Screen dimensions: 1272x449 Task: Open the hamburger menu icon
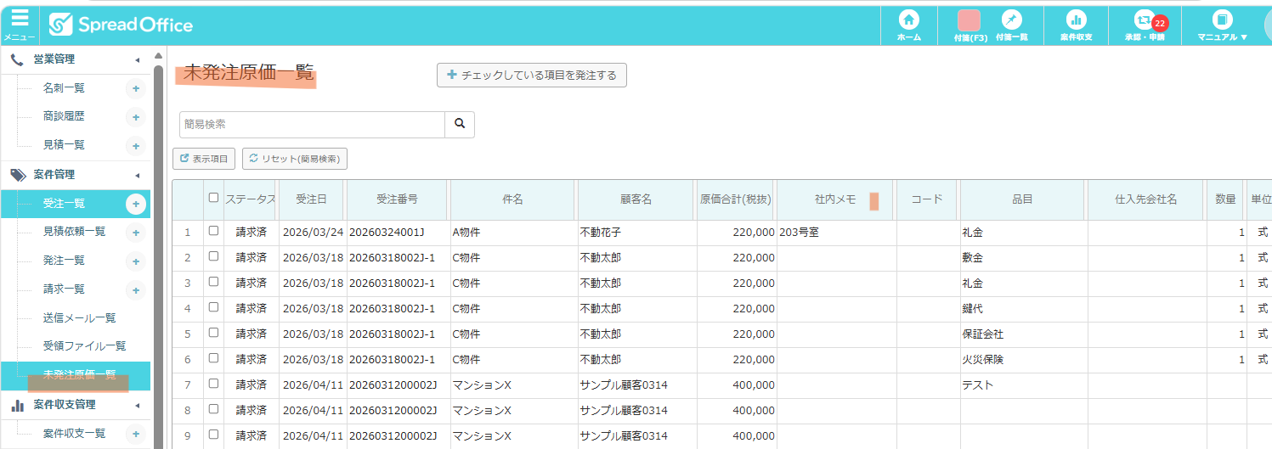coord(20,20)
